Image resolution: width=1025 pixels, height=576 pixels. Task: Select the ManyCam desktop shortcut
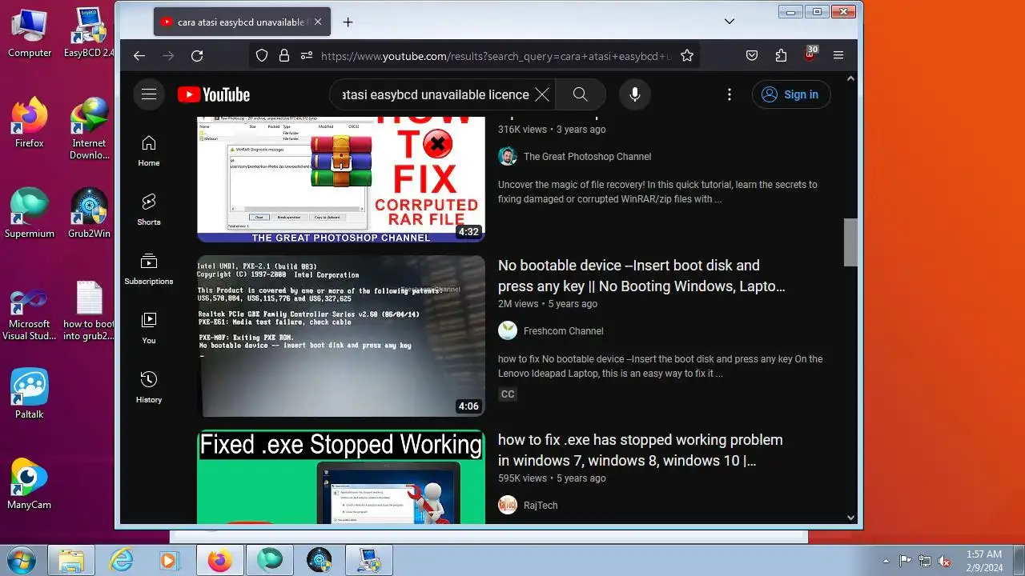pyautogui.click(x=30, y=484)
